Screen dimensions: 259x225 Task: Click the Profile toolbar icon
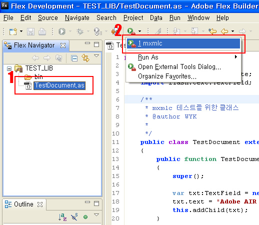98,31
